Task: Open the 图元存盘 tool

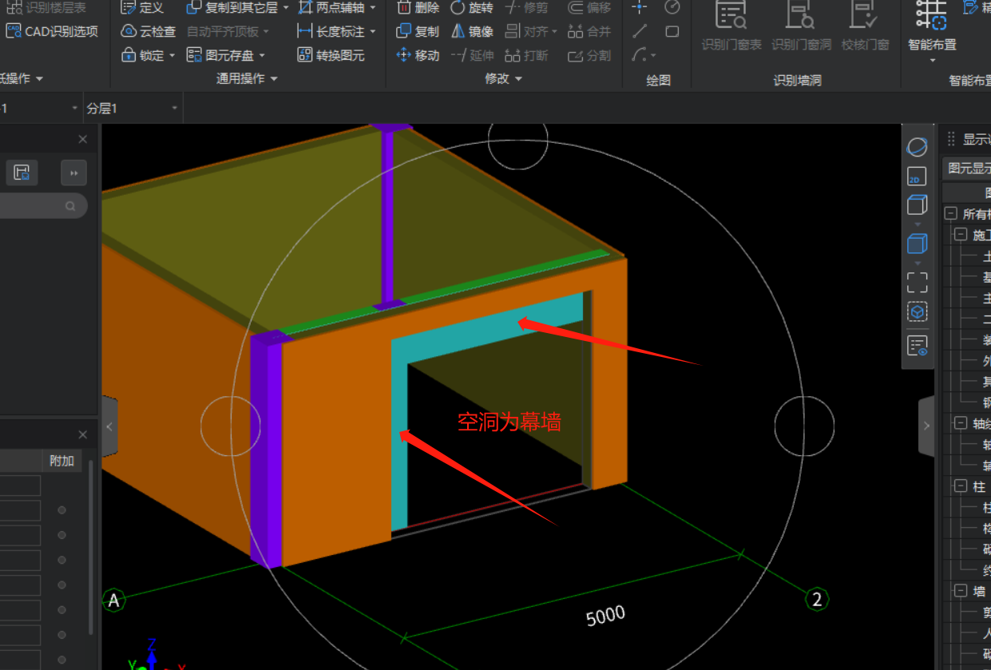Action: [220, 55]
